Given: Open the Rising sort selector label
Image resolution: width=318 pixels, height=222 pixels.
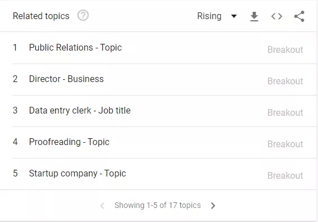Looking at the screenshot, I should pos(209,16).
